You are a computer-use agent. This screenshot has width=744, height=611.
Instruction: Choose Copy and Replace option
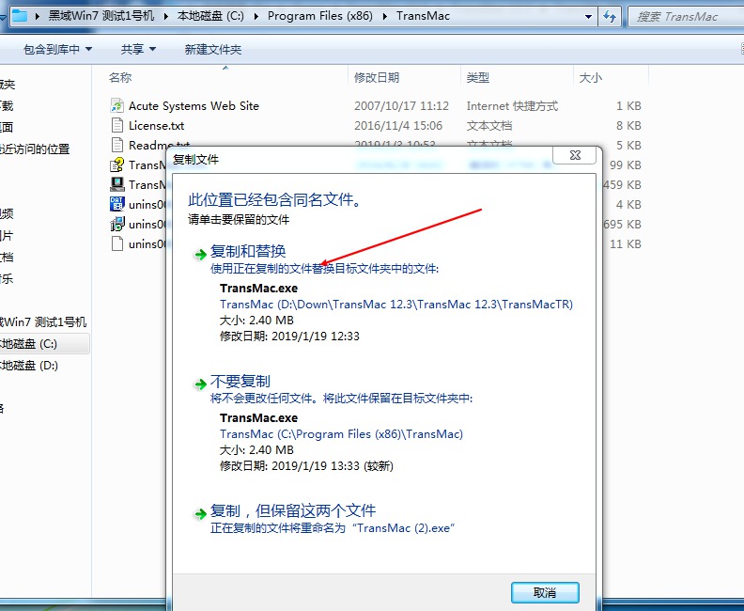pos(248,251)
